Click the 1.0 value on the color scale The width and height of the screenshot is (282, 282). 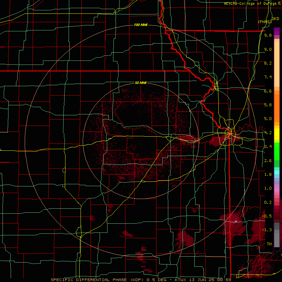coord(268,188)
